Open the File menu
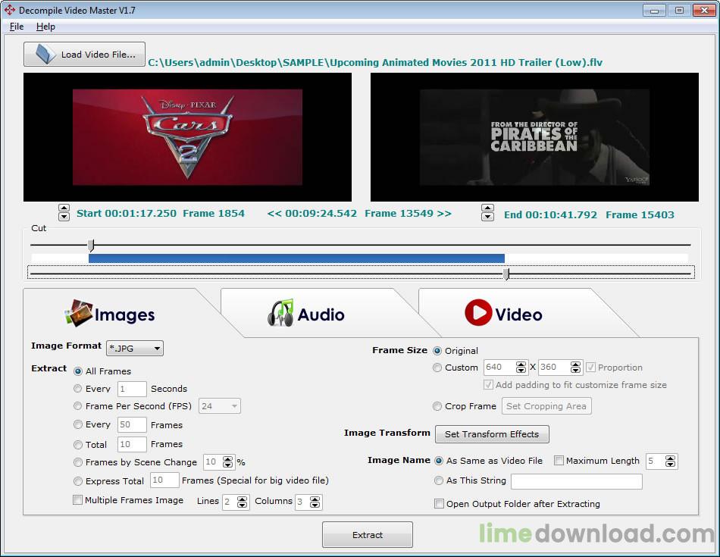The width and height of the screenshot is (720, 557). 17,27
